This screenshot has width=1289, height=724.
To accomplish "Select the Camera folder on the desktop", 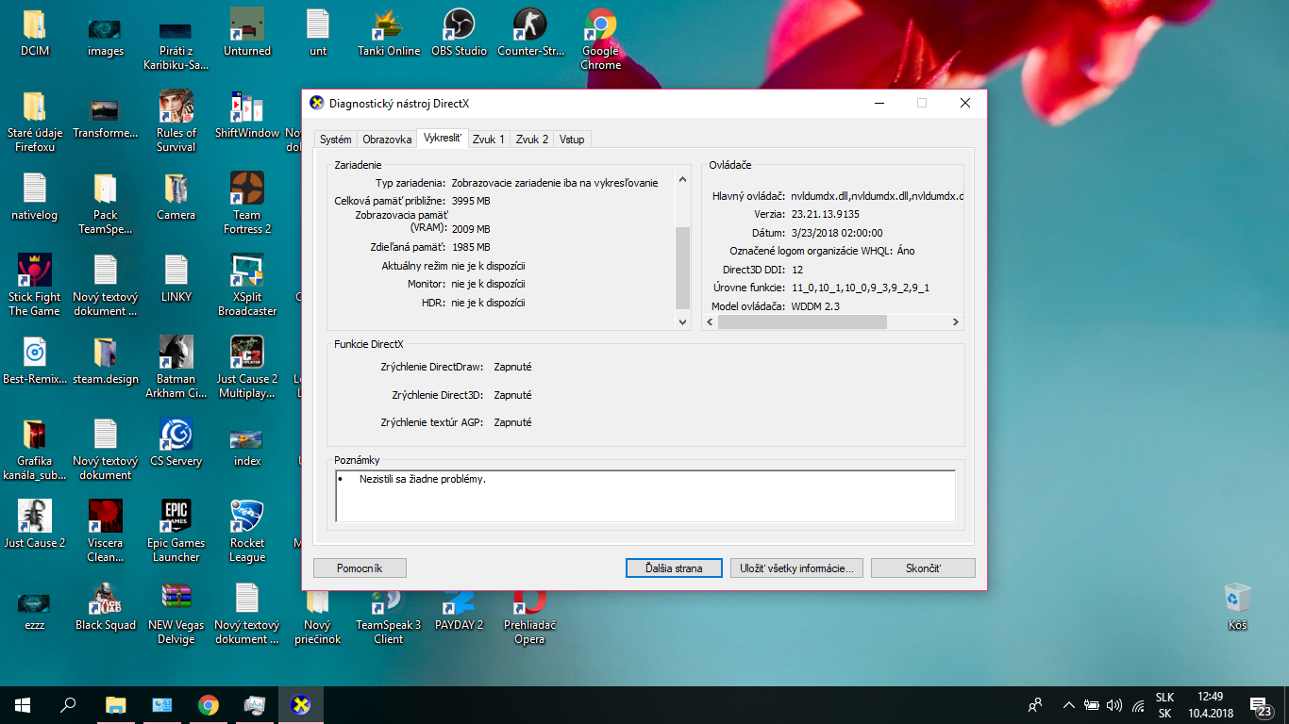I will (176, 196).
